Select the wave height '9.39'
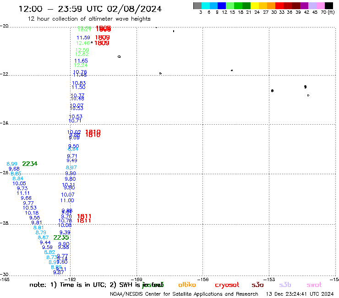The image size is (339, 298). coord(65,232)
